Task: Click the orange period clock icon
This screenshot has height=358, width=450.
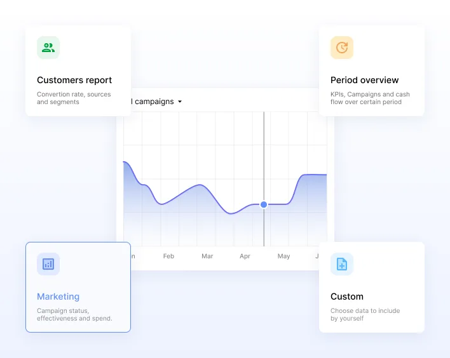Action: pos(342,48)
